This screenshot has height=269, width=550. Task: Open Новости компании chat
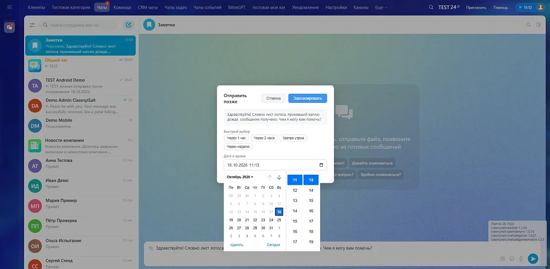(81, 146)
